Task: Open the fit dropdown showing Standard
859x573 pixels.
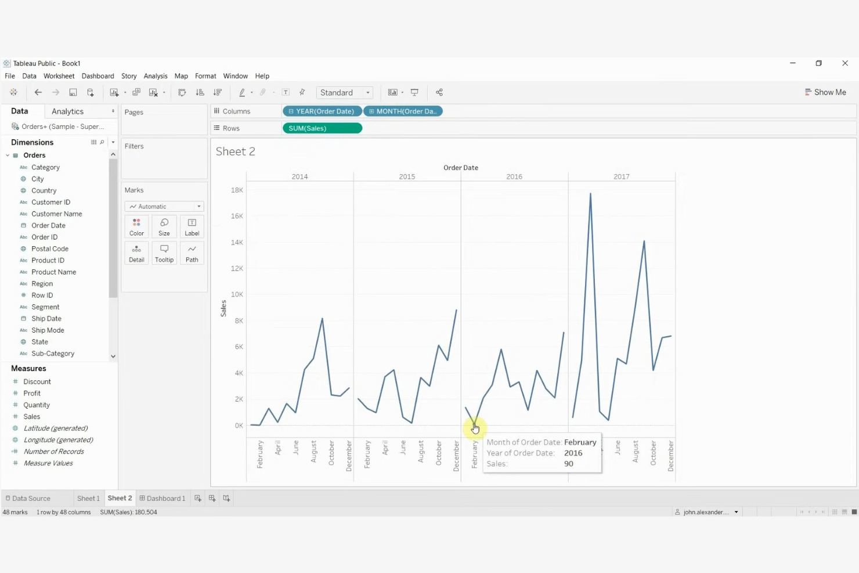Action: [367, 92]
